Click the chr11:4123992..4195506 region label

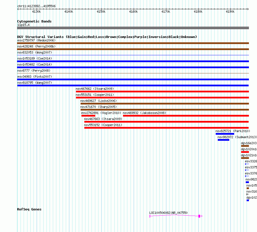(x=36, y=6)
